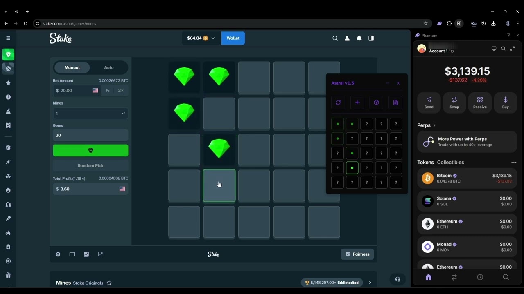Expand Phantom wallet to full view
This screenshot has height=294, width=524.
(513, 49)
